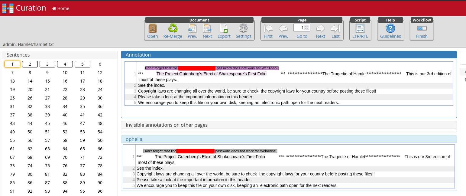Go to previous document via Prev. icon
Screen dimensions: 466x196
[x=192, y=28]
